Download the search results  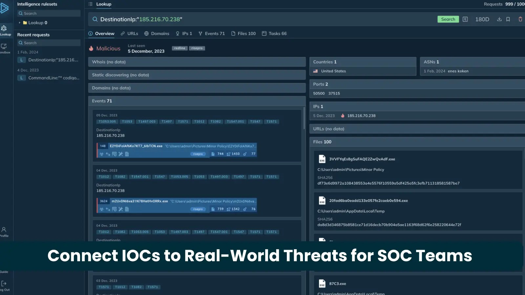point(499,19)
